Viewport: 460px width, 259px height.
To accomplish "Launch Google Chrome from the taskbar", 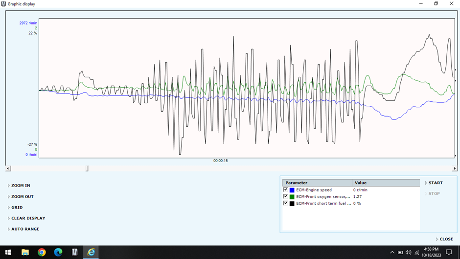I will click(x=42, y=252).
